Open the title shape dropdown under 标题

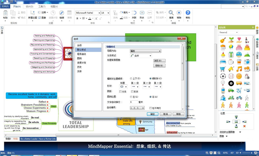(123, 87)
